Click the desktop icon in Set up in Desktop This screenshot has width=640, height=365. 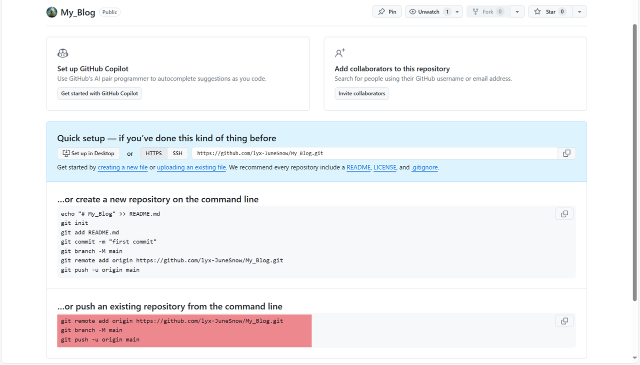pyautogui.click(x=66, y=153)
